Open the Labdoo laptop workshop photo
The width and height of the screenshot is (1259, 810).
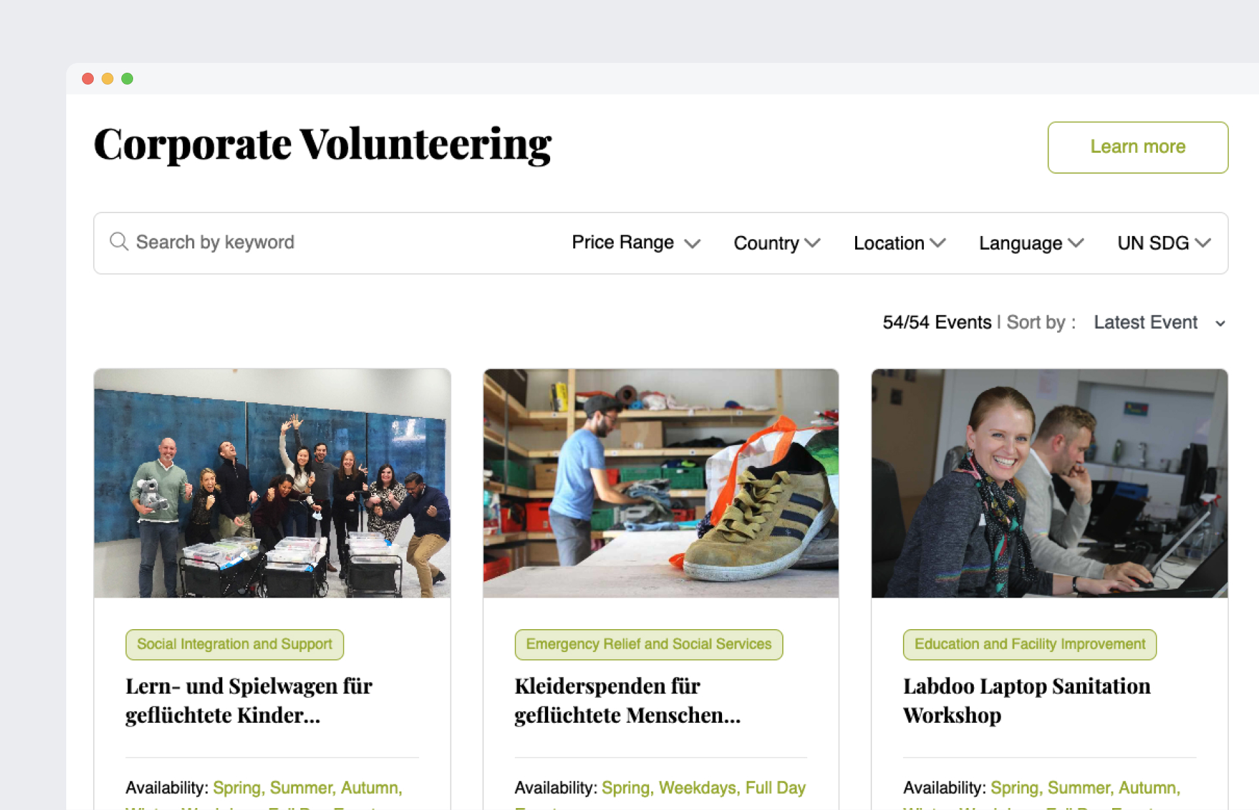pos(1049,483)
